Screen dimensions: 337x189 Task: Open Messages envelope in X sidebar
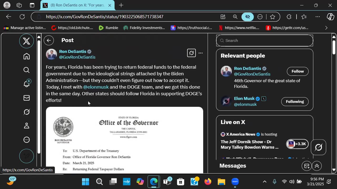26,98
